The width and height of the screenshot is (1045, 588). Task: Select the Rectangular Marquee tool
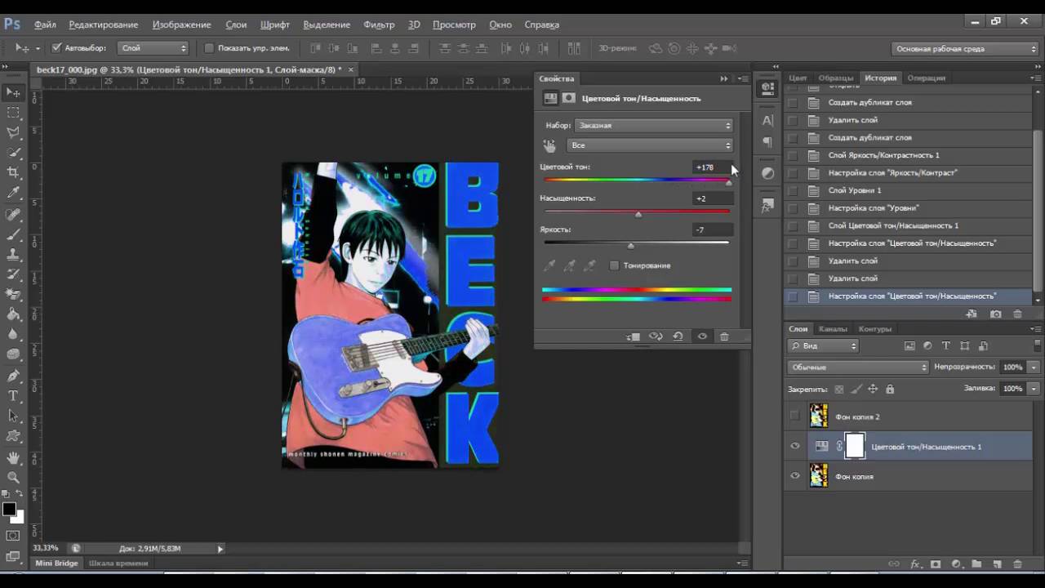click(14, 113)
